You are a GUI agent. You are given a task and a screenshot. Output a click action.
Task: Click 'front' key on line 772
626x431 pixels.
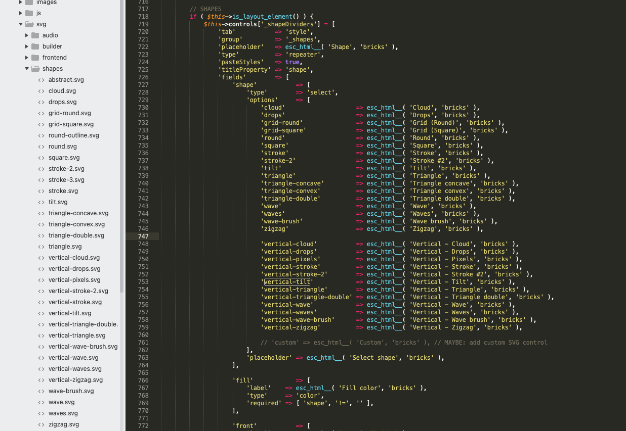(244, 426)
